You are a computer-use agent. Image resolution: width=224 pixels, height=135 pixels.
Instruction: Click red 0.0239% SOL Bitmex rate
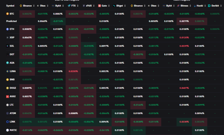(x=184, y=46)
